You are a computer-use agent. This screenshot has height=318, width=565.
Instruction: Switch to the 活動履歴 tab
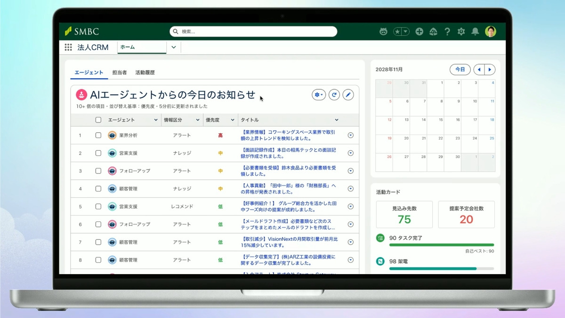(145, 73)
